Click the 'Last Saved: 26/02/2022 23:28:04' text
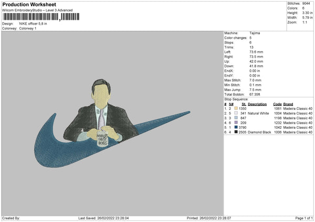The height and width of the screenshot is (222, 315). (x=103, y=218)
